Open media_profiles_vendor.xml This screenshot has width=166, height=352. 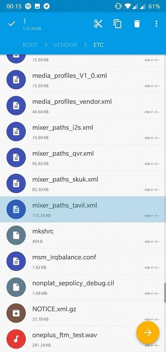click(x=83, y=106)
